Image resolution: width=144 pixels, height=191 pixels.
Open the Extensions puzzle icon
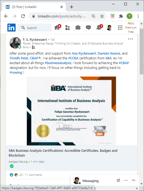pyautogui.click(x=121, y=16)
